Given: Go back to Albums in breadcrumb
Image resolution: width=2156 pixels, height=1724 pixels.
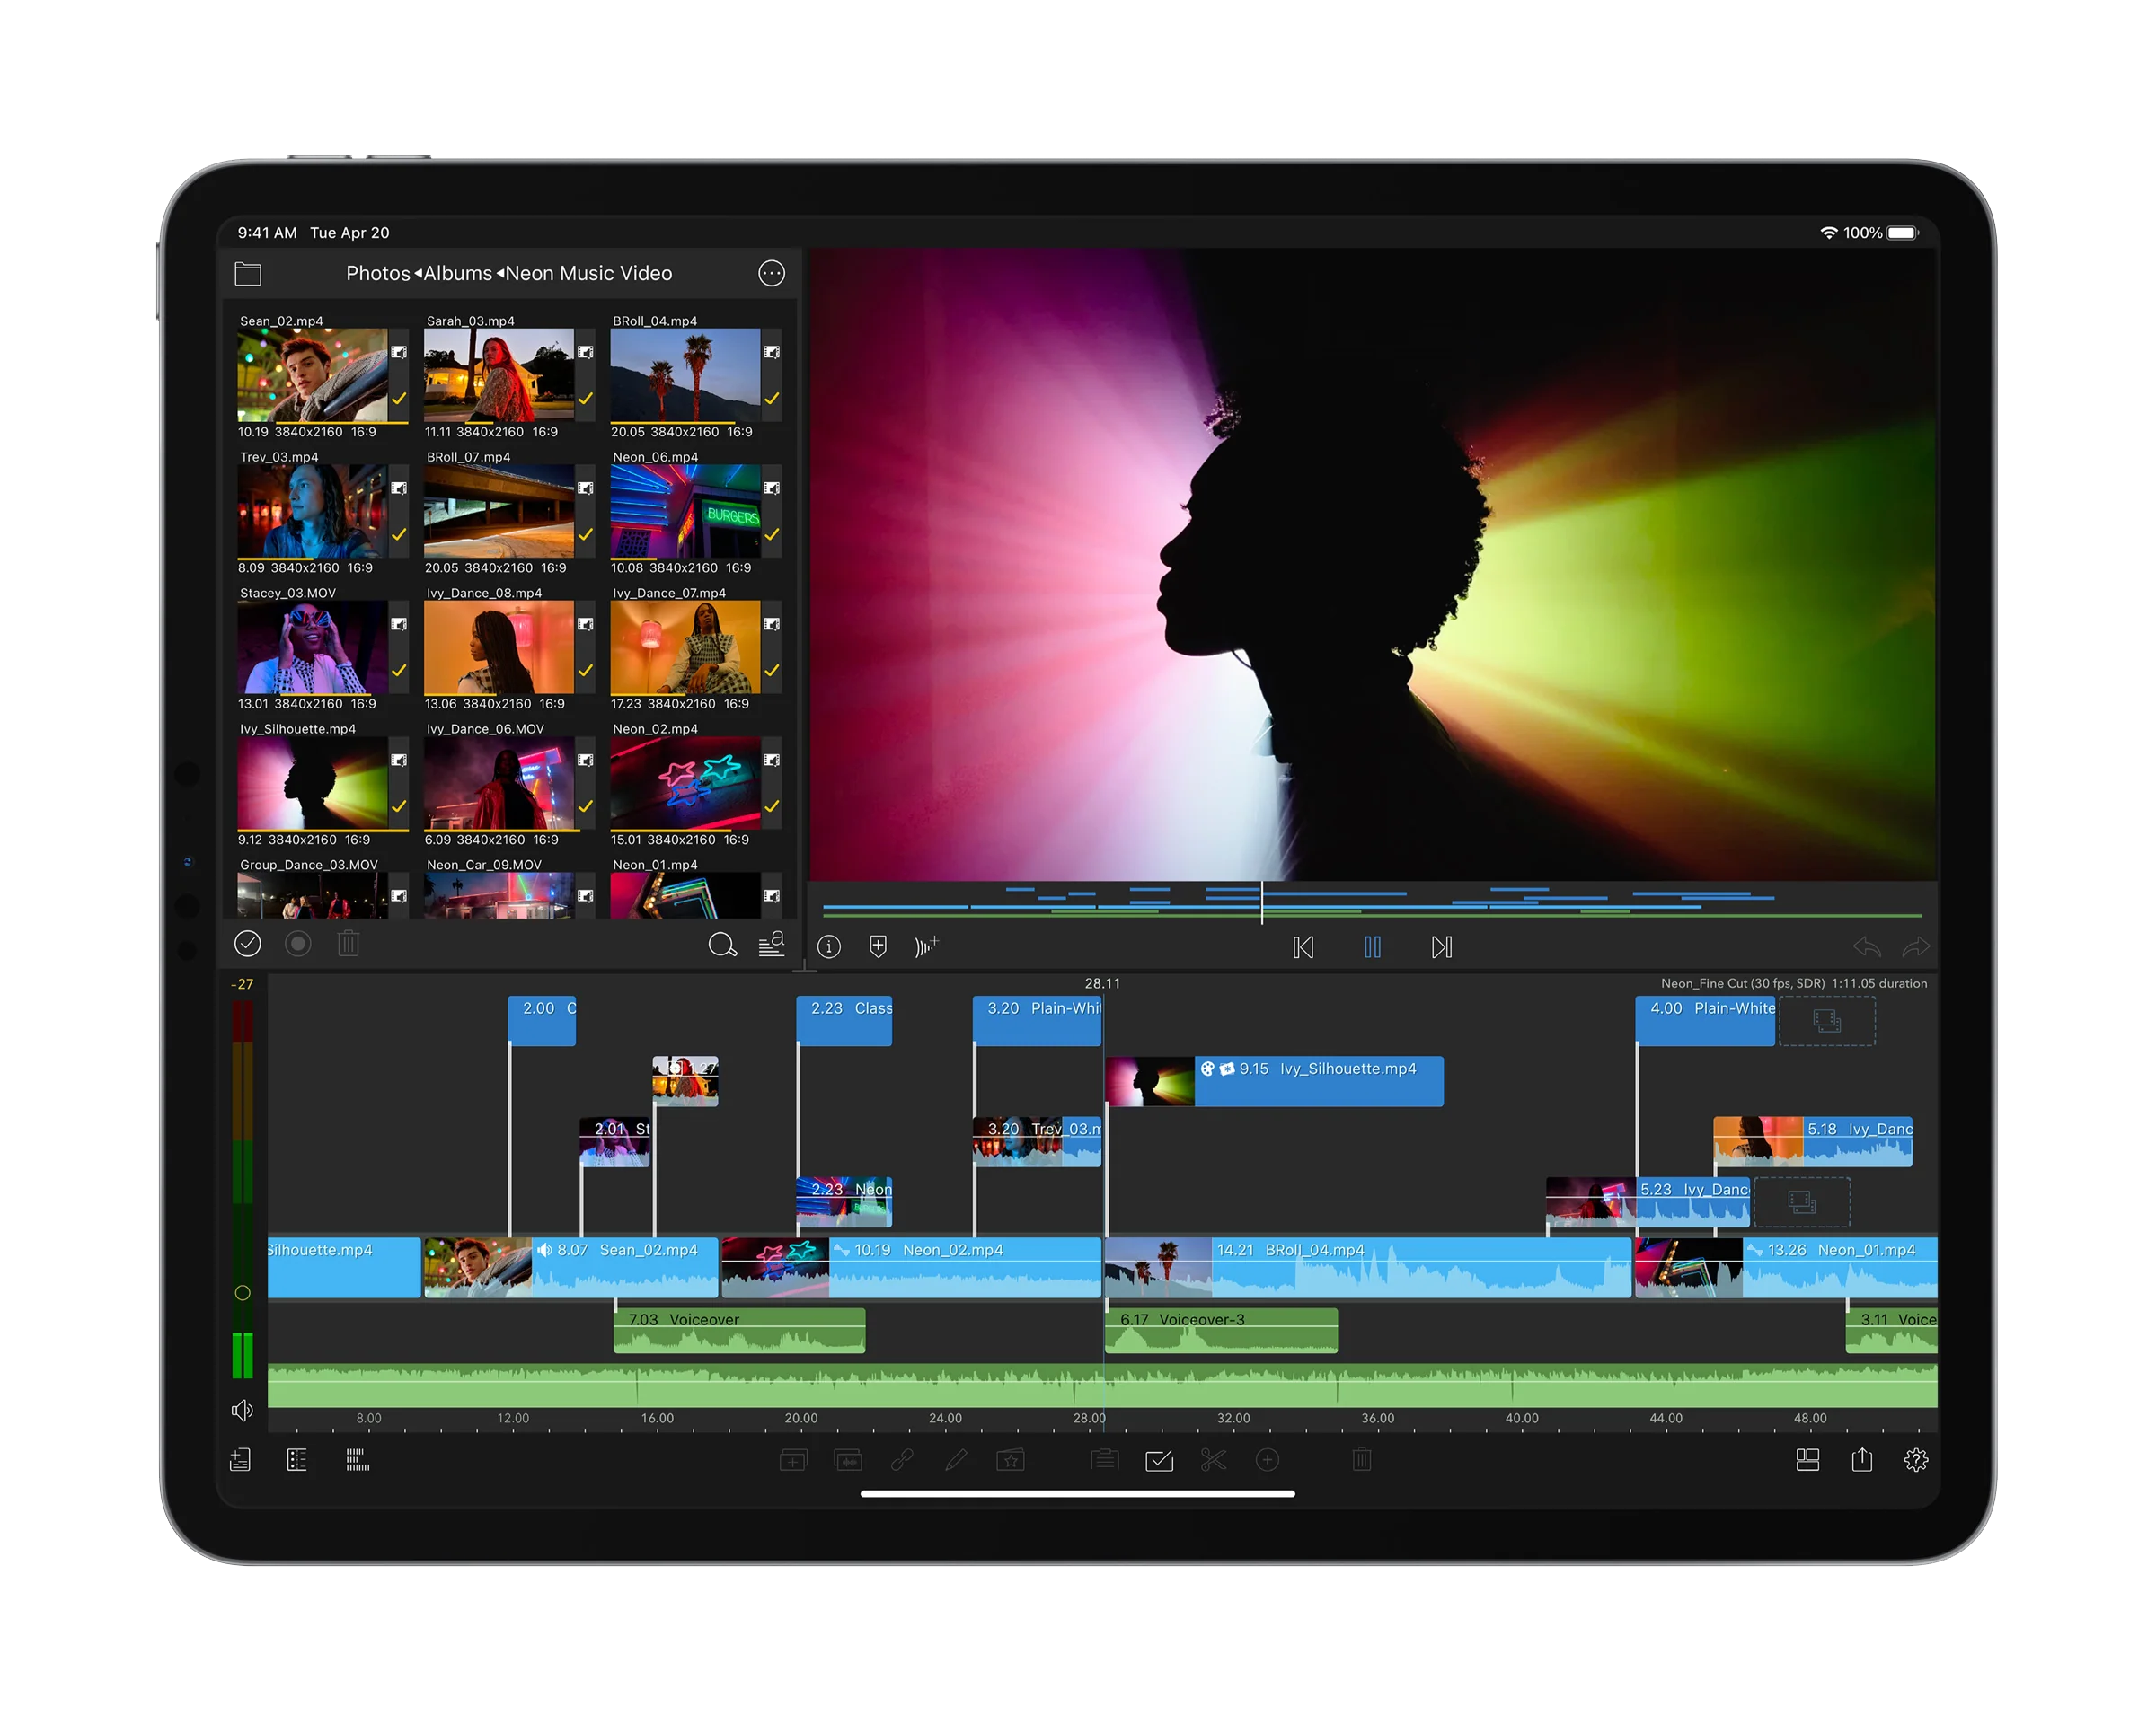Looking at the screenshot, I should 457,273.
